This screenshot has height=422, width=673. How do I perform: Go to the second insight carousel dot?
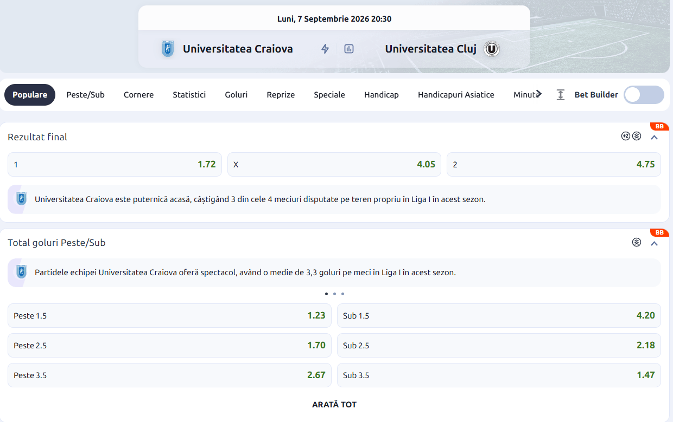(x=334, y=294)
